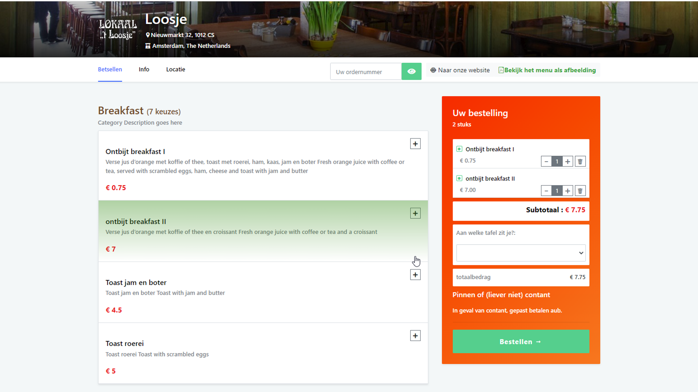698x392 pixels.
Task: Remove Ontbijt breakfast I using trash icon
Action: [580, 161]
